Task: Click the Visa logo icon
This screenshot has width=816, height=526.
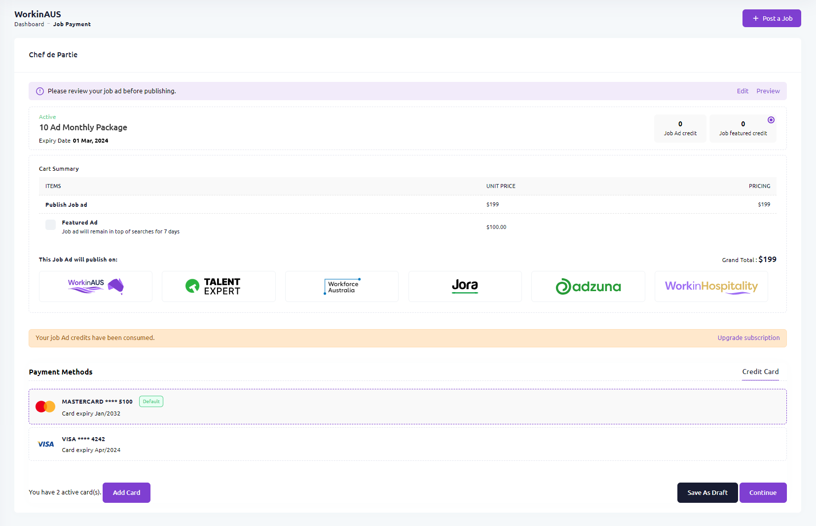Action: 46,444
